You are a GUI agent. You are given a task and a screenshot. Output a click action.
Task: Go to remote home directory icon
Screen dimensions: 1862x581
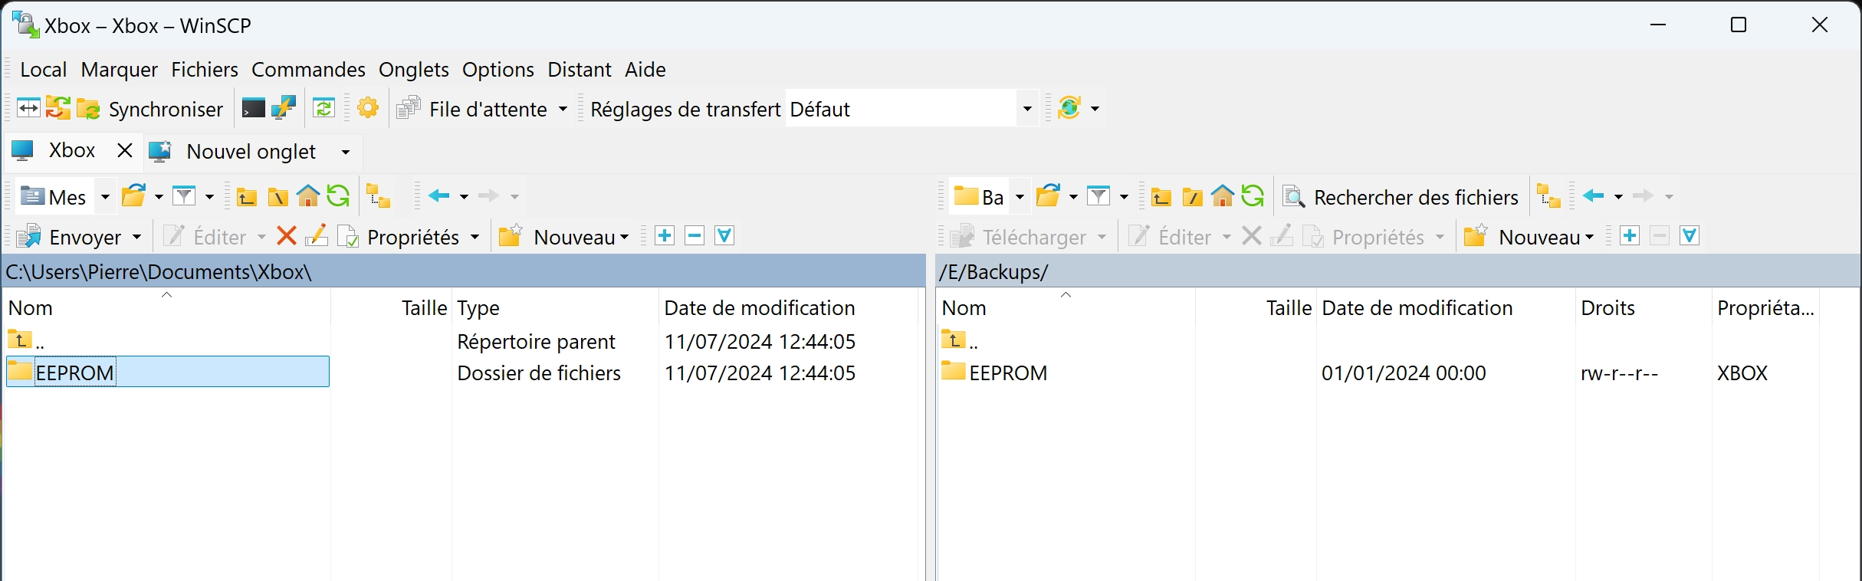[x=1223, y=196]
